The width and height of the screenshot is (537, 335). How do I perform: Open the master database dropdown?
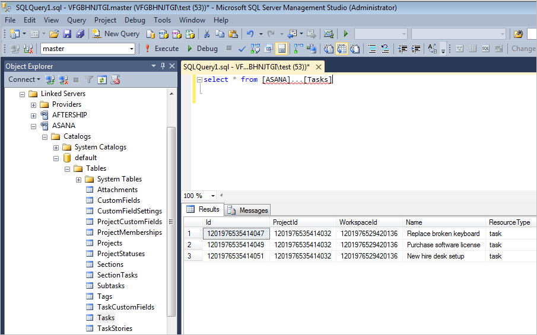tap(131, 49)
